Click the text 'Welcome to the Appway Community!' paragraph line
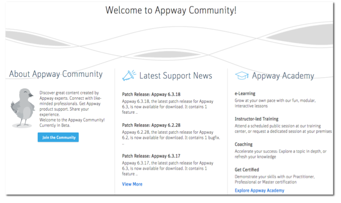The height and width of the screenshot is (203, 341). pyautogui.click(x=72, y=120)
